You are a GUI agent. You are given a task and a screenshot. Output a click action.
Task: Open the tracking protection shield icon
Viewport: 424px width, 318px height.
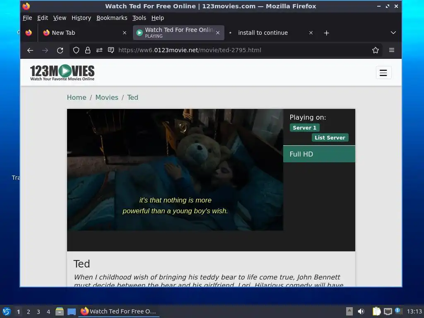coord(76,50)
